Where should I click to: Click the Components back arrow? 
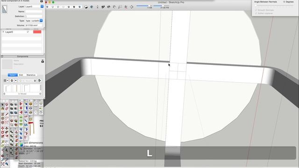(x=4, y=94)
